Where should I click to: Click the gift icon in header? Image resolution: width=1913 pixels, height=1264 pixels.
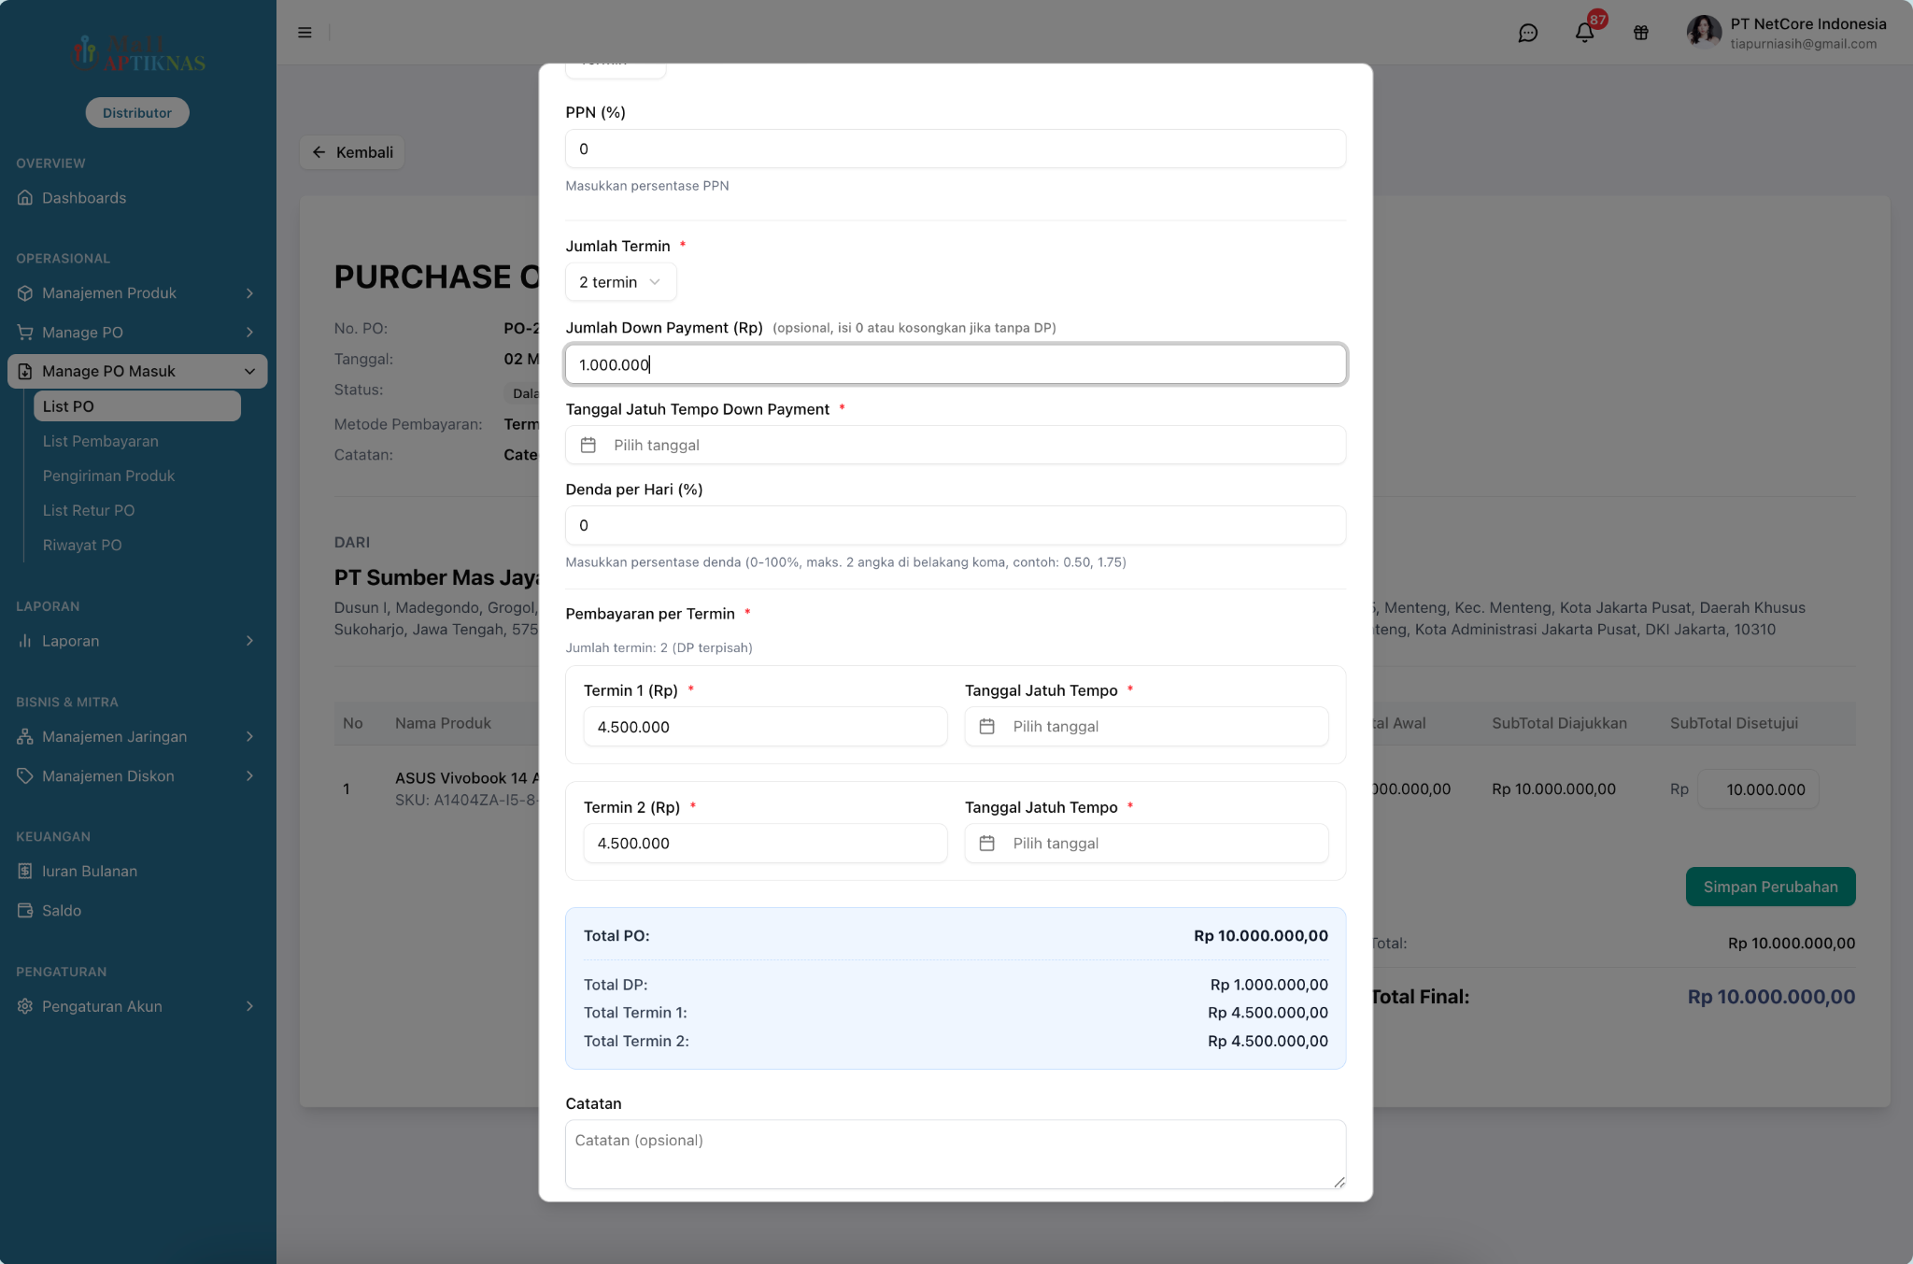pyautogui.click(x=1641, y=33)
